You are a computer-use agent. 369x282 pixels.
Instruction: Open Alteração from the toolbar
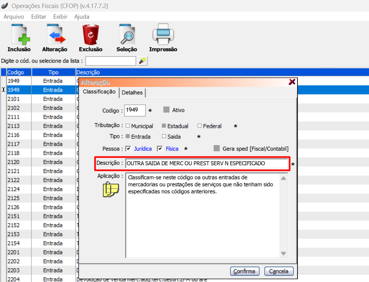(x=55, y=35)
